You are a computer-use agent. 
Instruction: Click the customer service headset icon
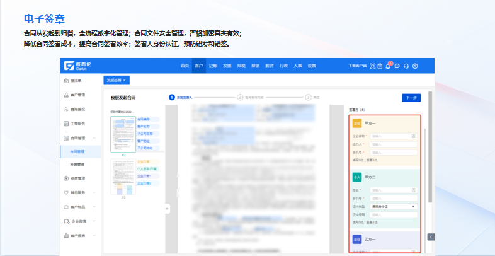coord(406,66)
